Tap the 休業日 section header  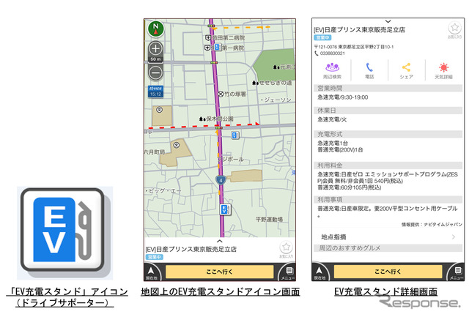coord(388,111)
